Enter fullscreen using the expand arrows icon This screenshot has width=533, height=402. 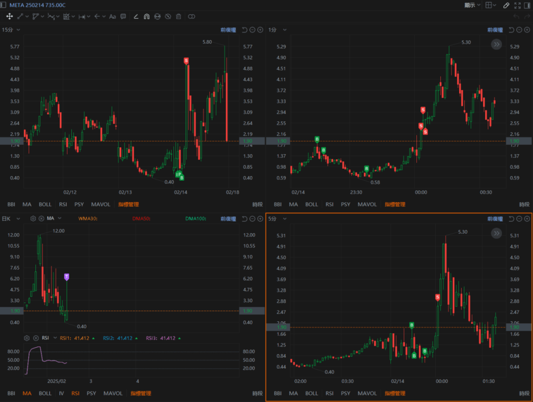click(x=517, y=5)
